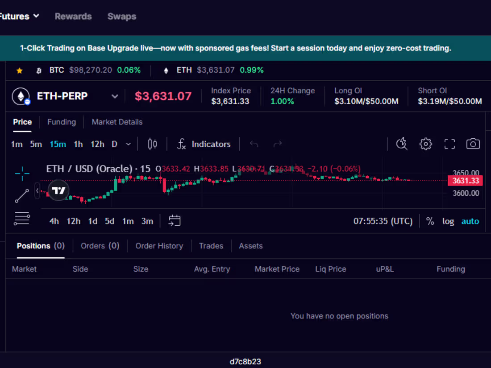This screenshot has height=368, width=491.
Task: Enable percentage scale on the chart
Action: [x=430, y=221]
